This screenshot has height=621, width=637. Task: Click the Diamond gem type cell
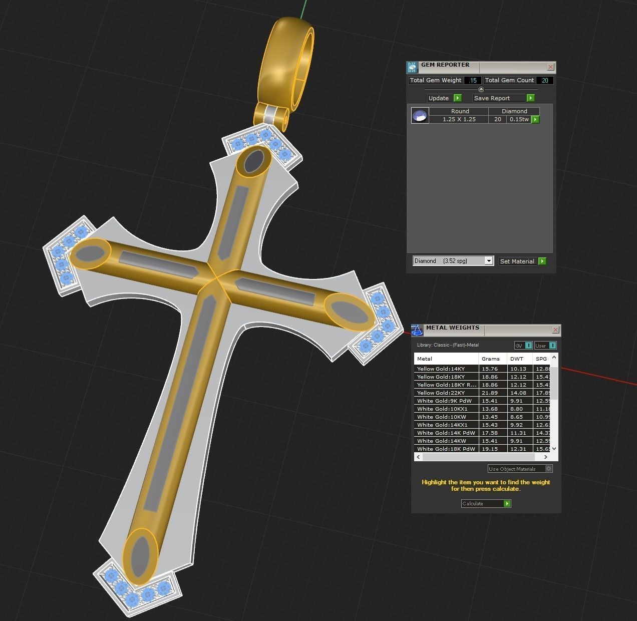coord(514,111)
